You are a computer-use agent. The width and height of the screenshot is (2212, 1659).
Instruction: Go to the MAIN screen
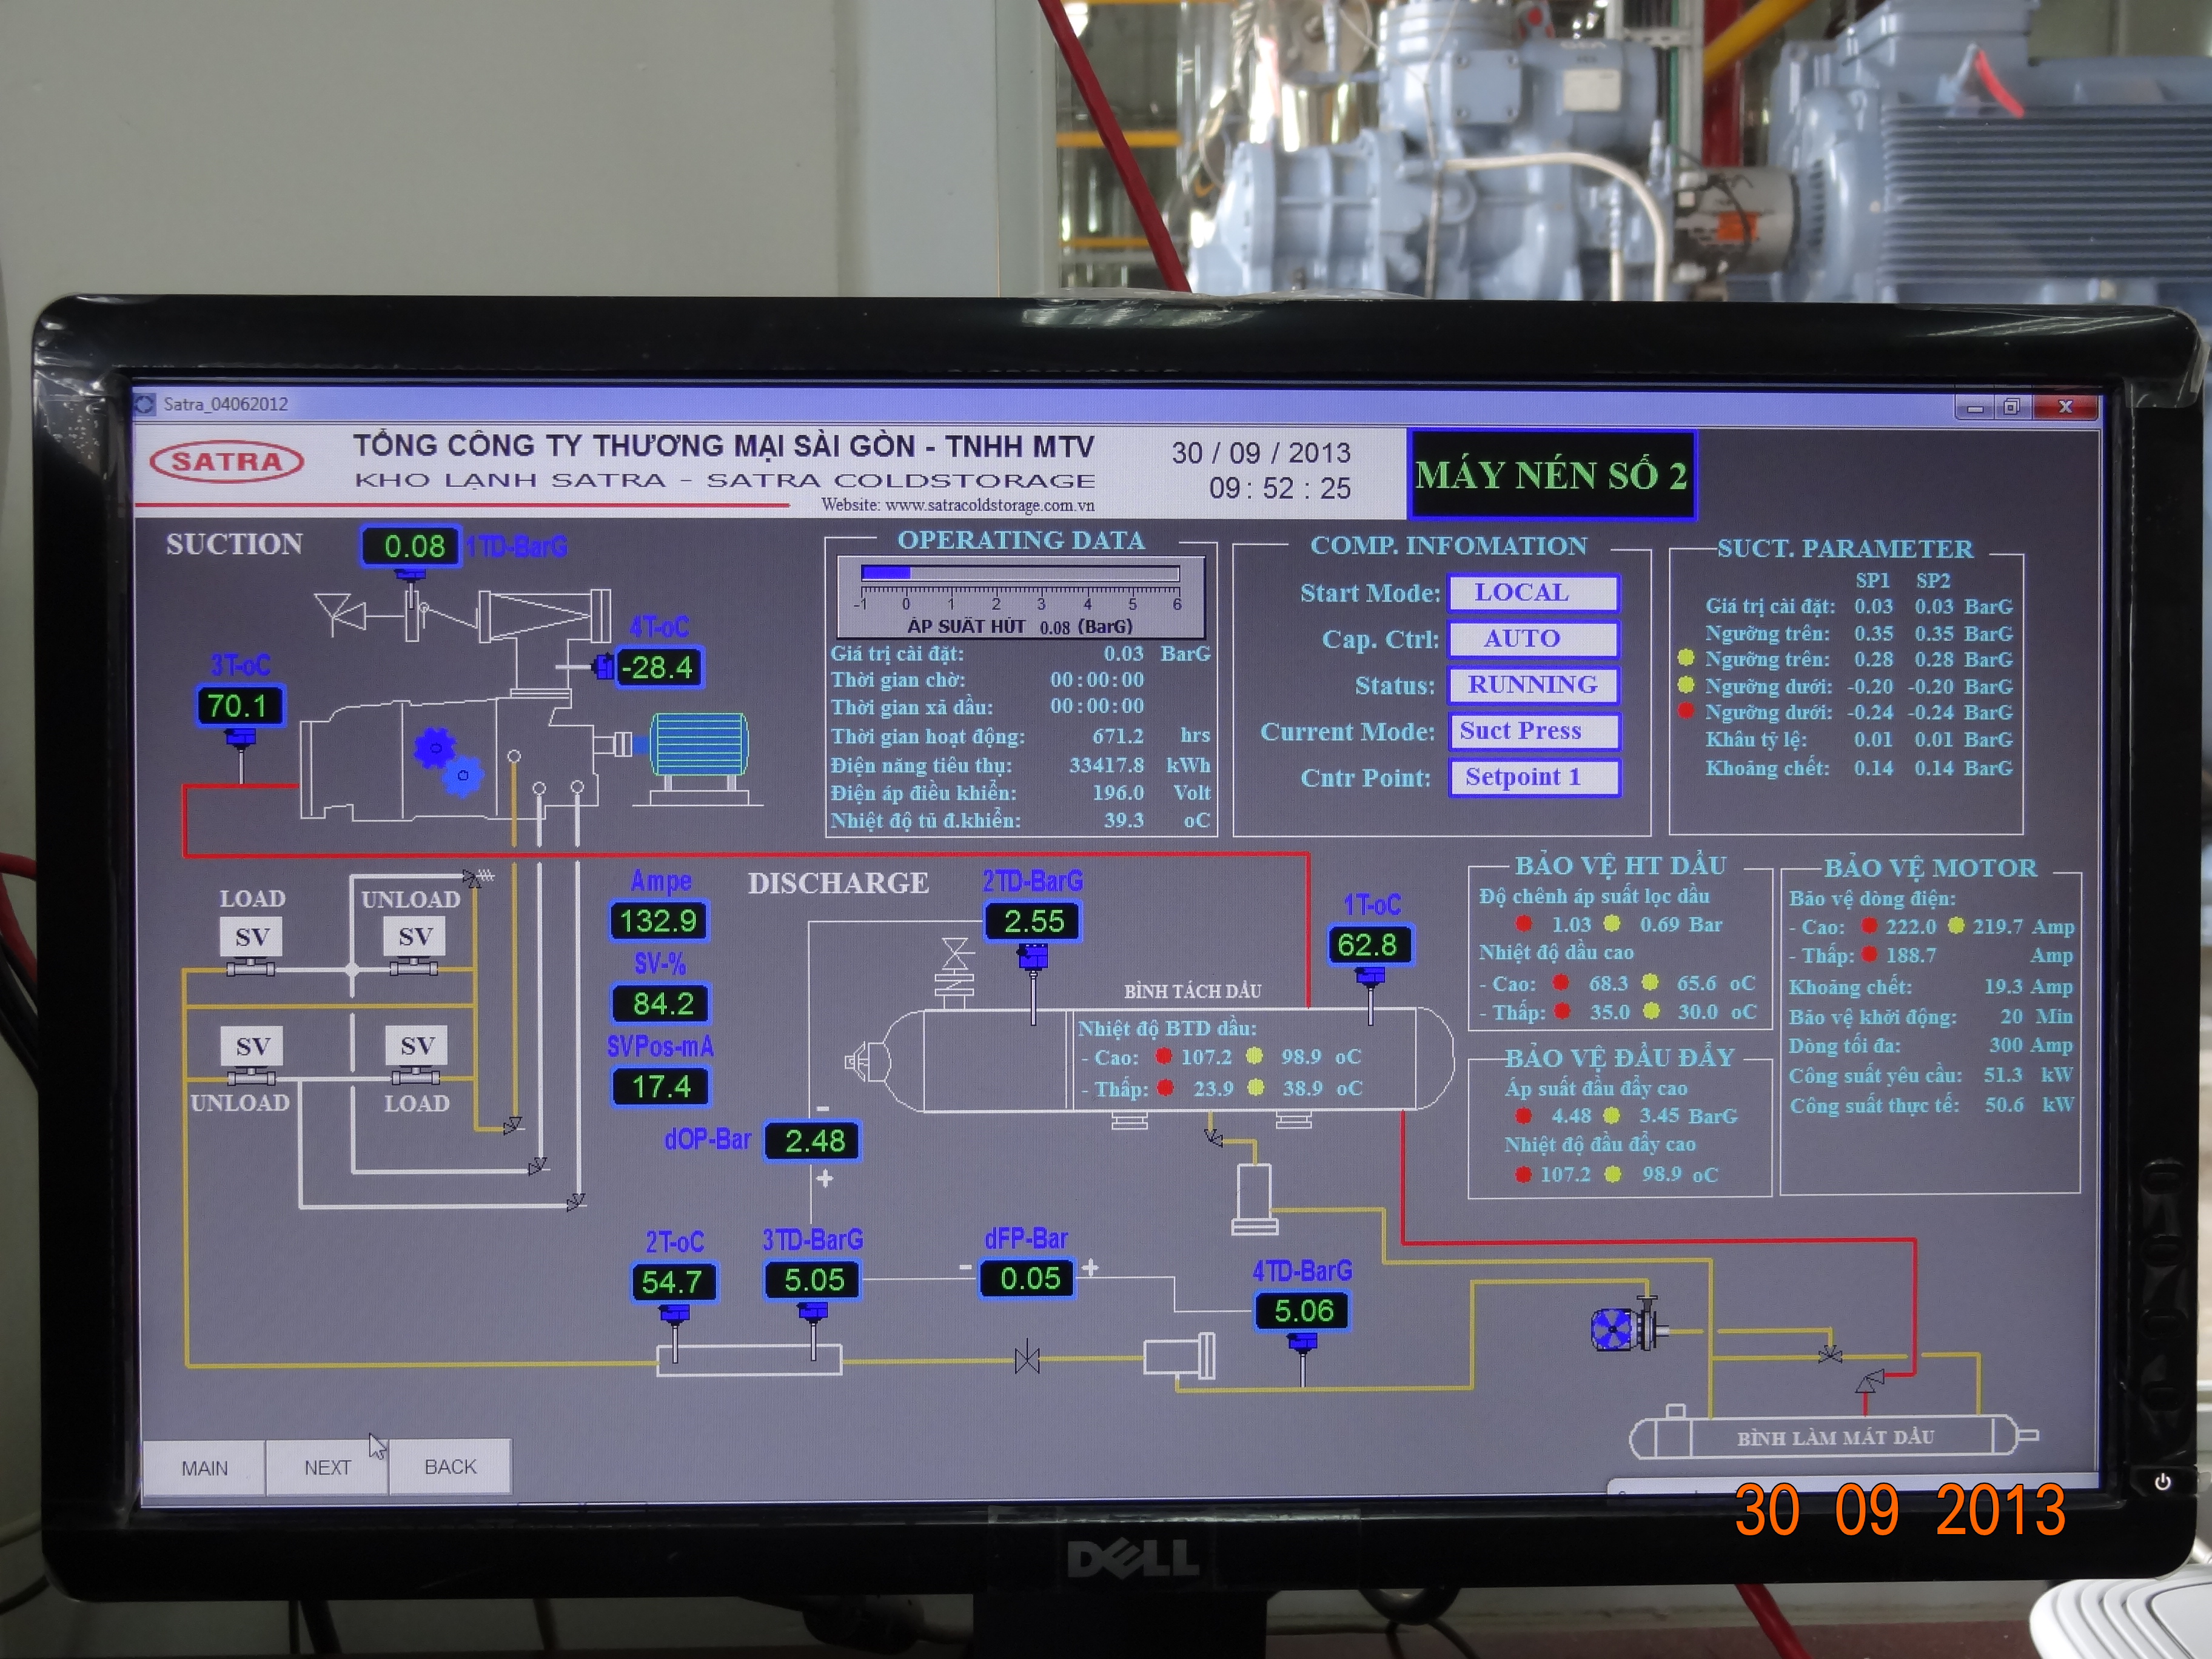point(204,1467)
